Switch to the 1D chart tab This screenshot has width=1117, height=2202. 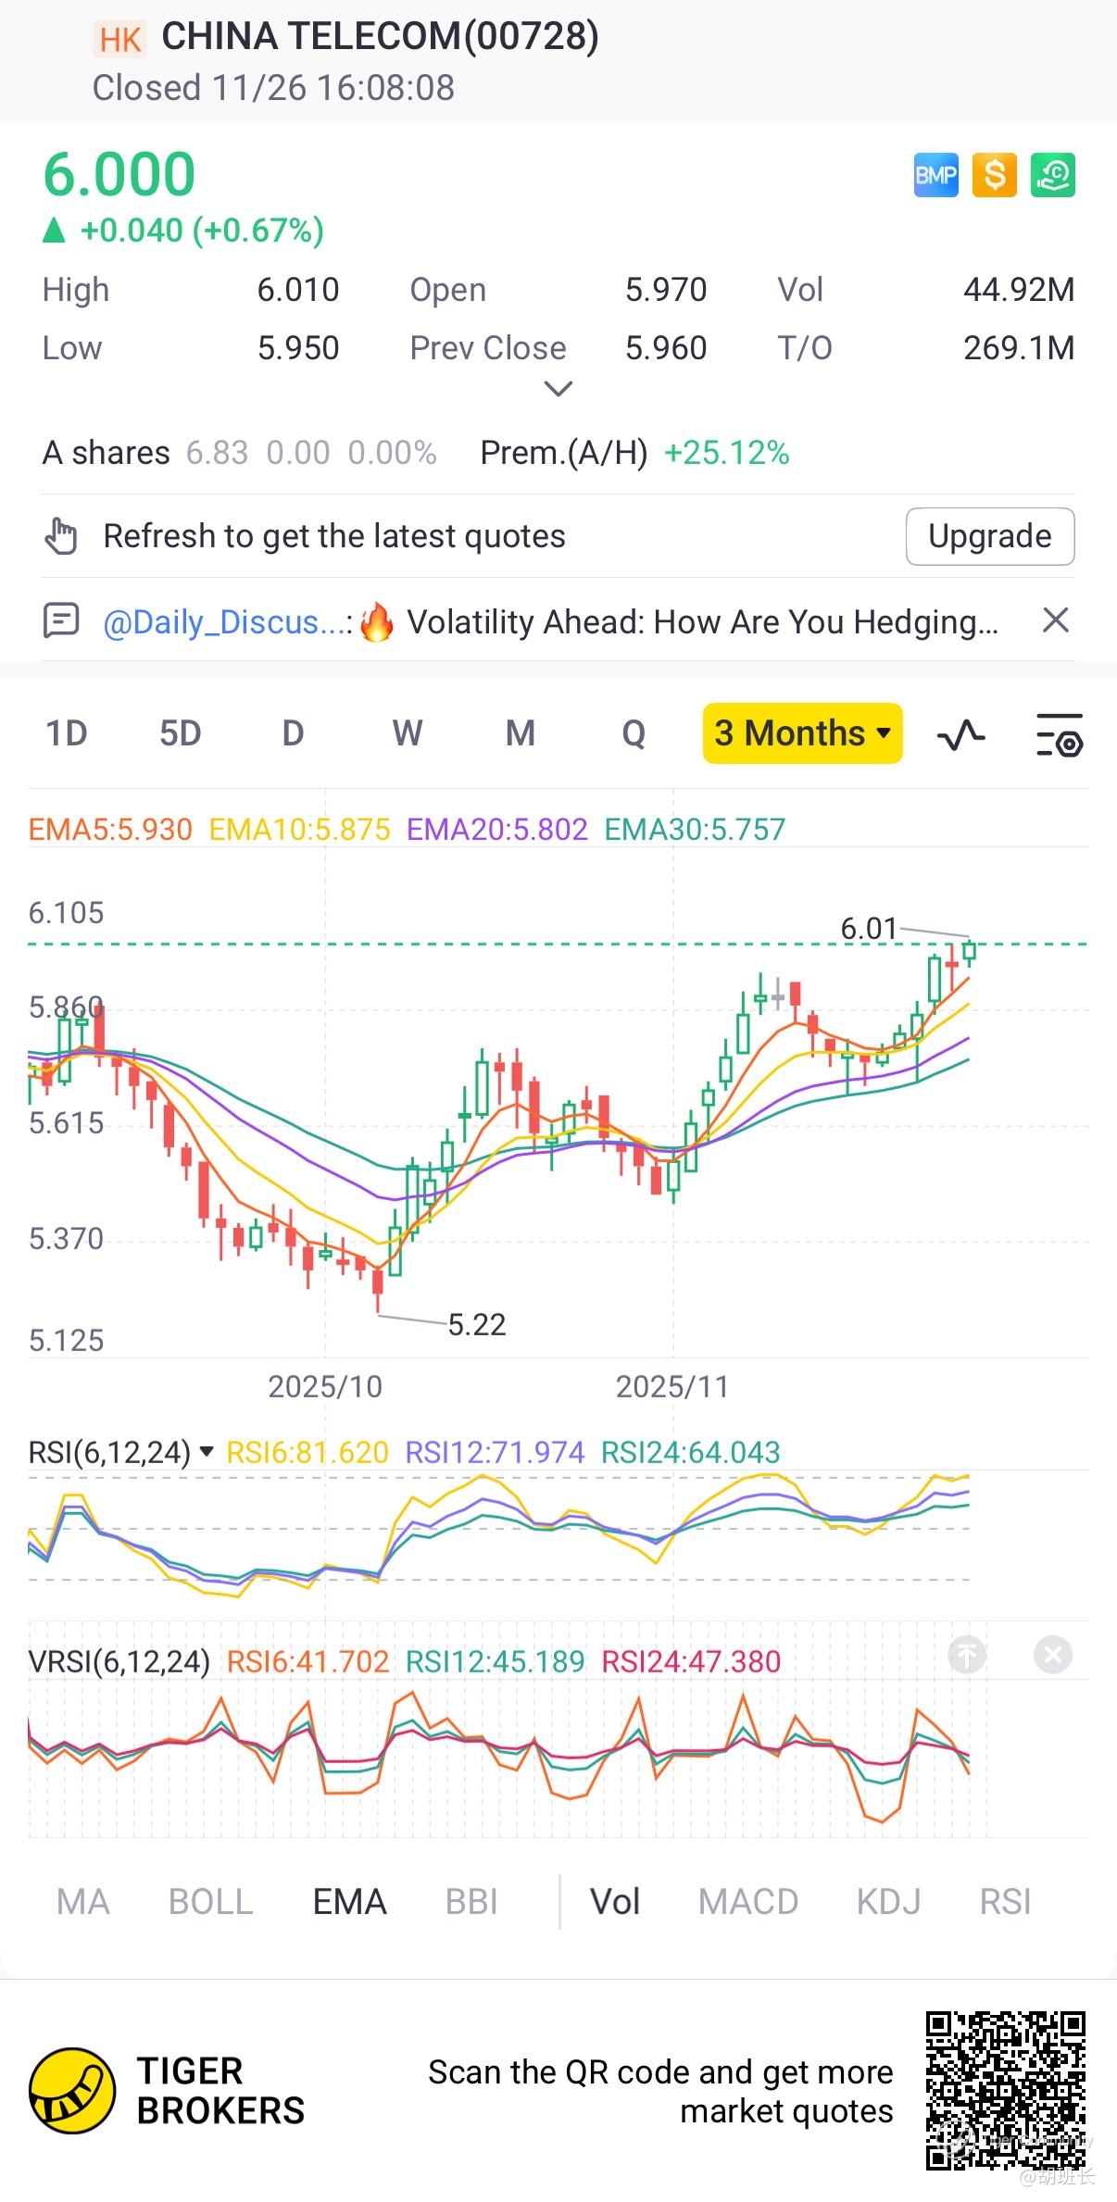pos(67,733)
